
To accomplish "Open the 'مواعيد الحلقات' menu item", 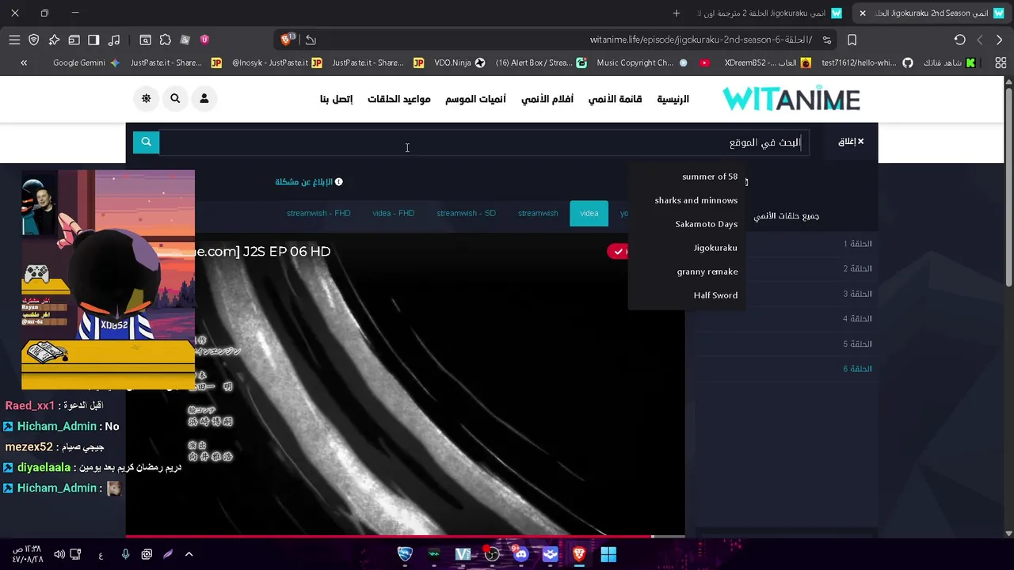I will pyautogui.click(x=399, y=99).
